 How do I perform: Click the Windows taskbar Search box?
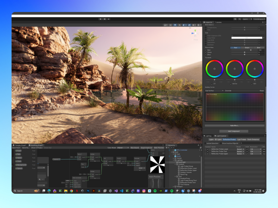pyautogui.click(x=26, y=191)
